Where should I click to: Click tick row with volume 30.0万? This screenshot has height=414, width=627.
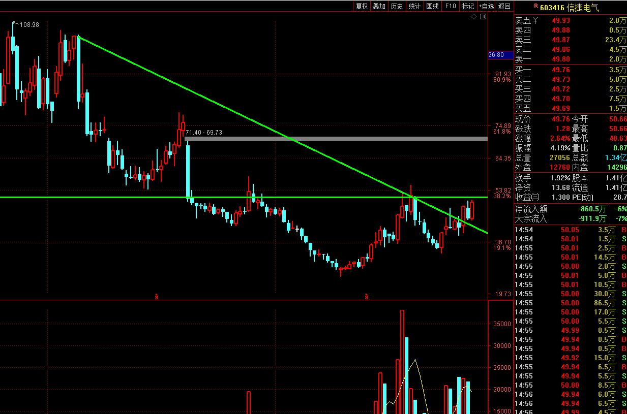click(571, 294)
